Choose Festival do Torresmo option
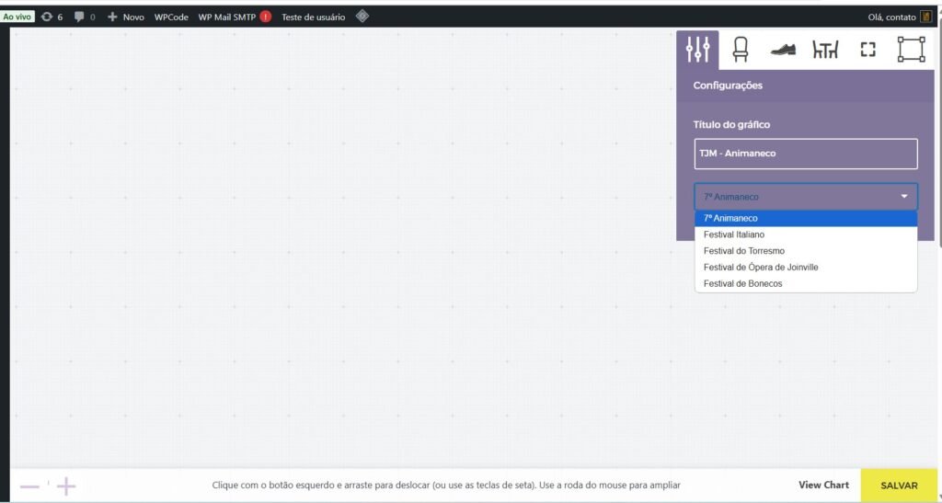Image resolution: width=942 pixels, height=503 pixels. (x=743, y=251)
